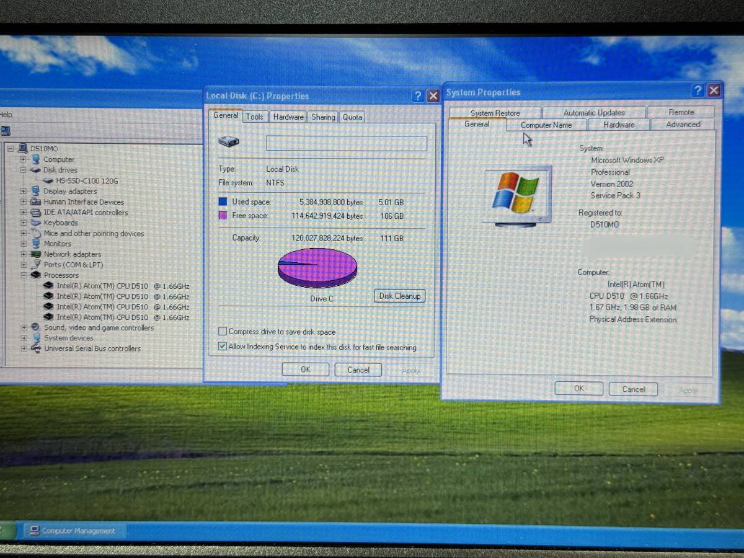Collapse the Processors node
The height and width of the screenshot is (558, 744).
(24, 275)
